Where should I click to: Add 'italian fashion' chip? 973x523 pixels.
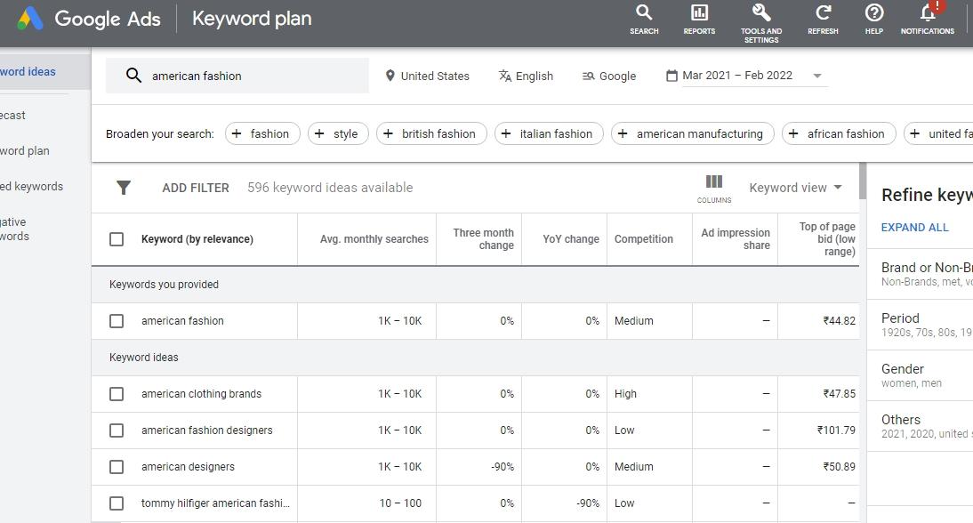(x=549, y=133)
